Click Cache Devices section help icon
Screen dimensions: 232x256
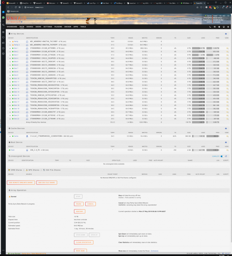coord(226,128)
